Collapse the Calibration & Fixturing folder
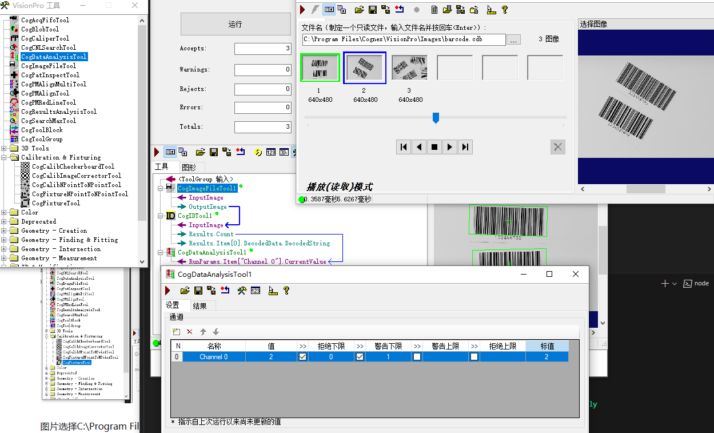This screenshot has width=714, height=433. [4, 158]
